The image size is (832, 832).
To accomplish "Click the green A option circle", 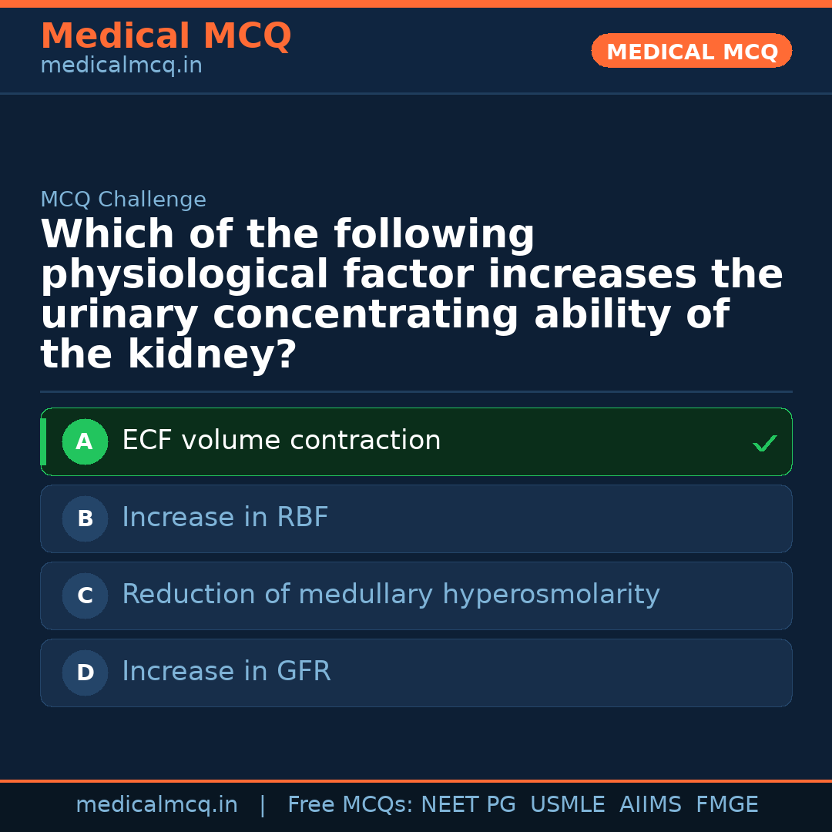I will click(x=85, y=442).
